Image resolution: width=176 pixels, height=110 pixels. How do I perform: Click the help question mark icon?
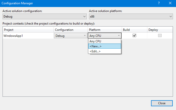159,3
